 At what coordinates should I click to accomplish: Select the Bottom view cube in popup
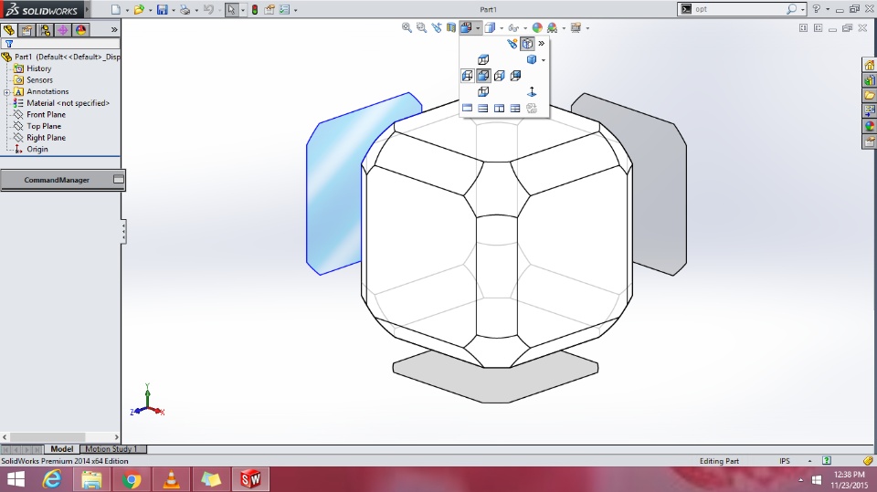[483, 91]
